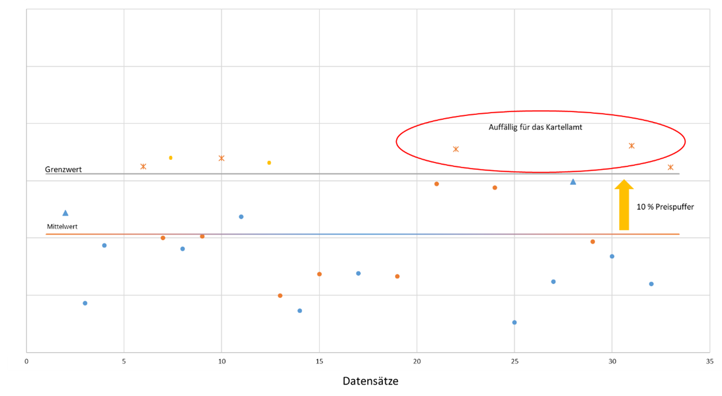The image size is (722, 396).
Task: Select the yellow dot between x=12 and x=13
Action: (269, 163)
